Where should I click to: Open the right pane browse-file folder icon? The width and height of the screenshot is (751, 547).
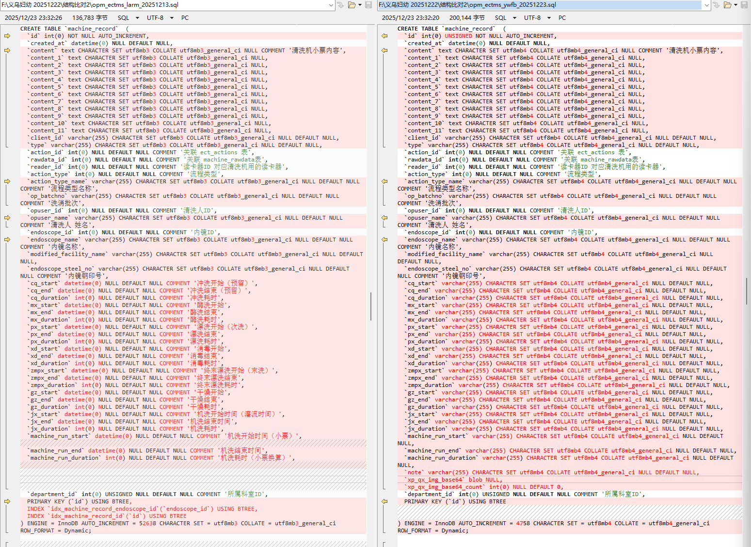[x=727, y=5]
